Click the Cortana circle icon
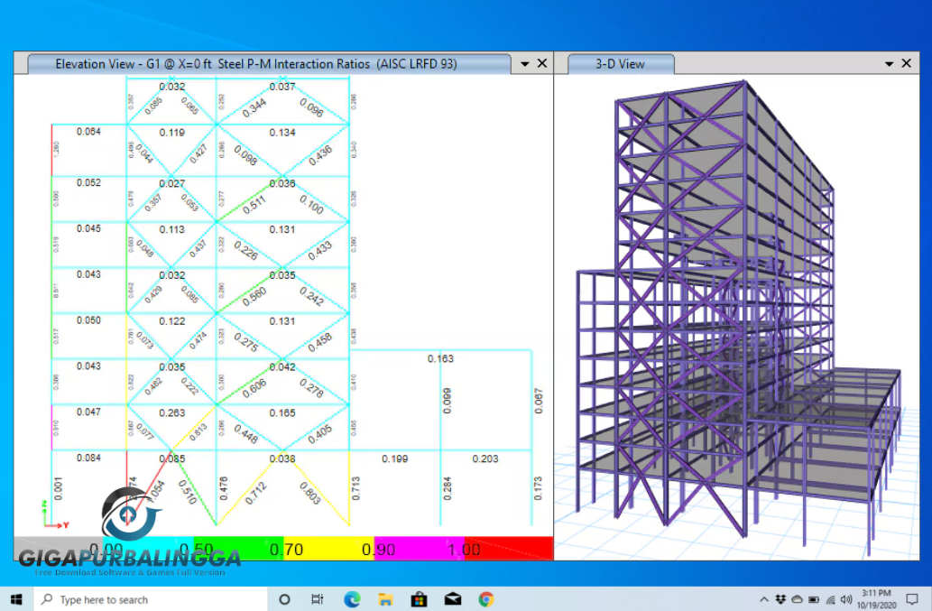Screen dimensions: 932x611 (x=284, y=598)
